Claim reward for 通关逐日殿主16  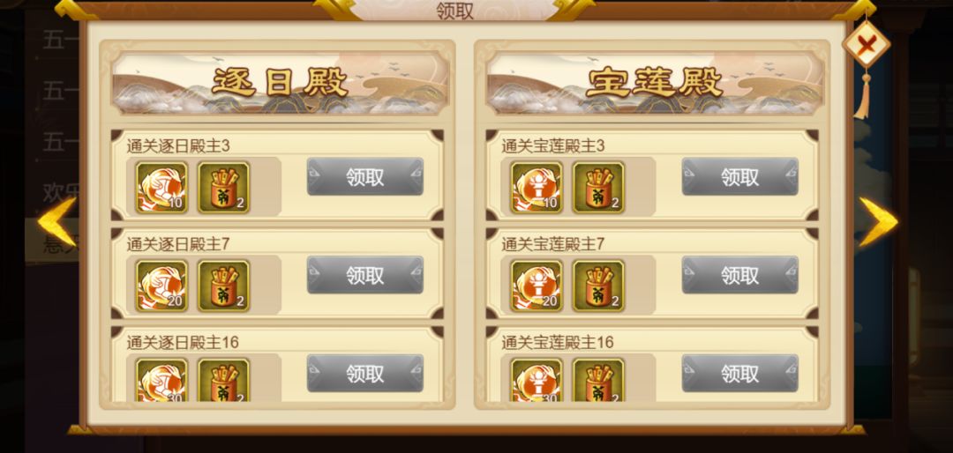(365, 374)
